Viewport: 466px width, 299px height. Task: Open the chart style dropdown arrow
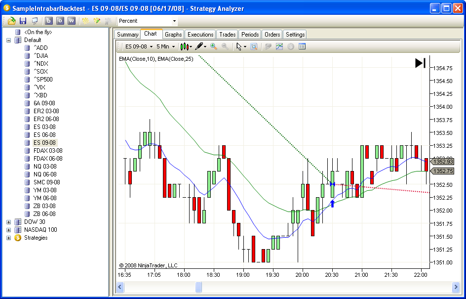click(191, 47)
